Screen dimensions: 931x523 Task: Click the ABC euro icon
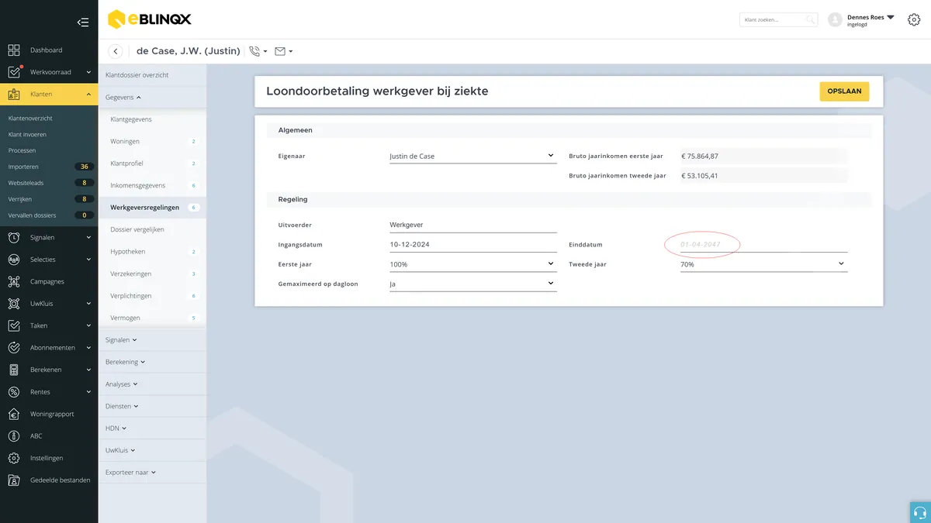14,436
